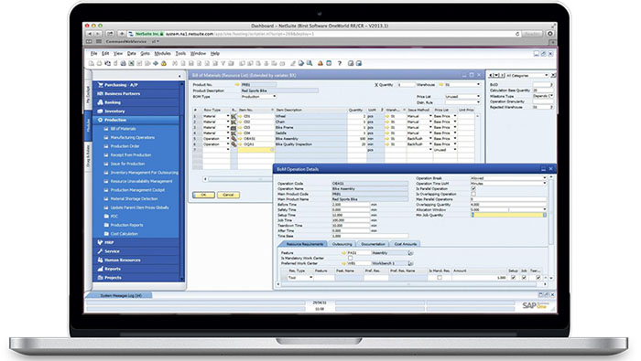Click the lock icon in the toolbar
The height and width of the screenshot is (361, 641).
164,63
